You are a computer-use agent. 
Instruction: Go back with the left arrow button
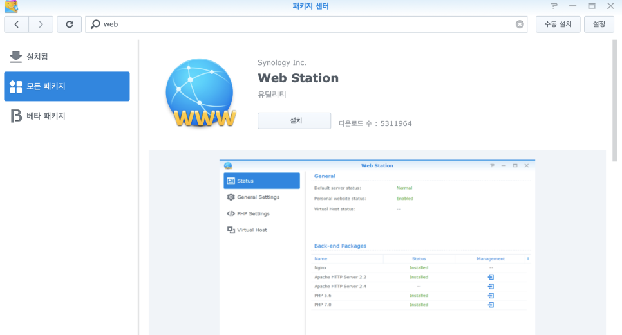(x=16, y=24)
